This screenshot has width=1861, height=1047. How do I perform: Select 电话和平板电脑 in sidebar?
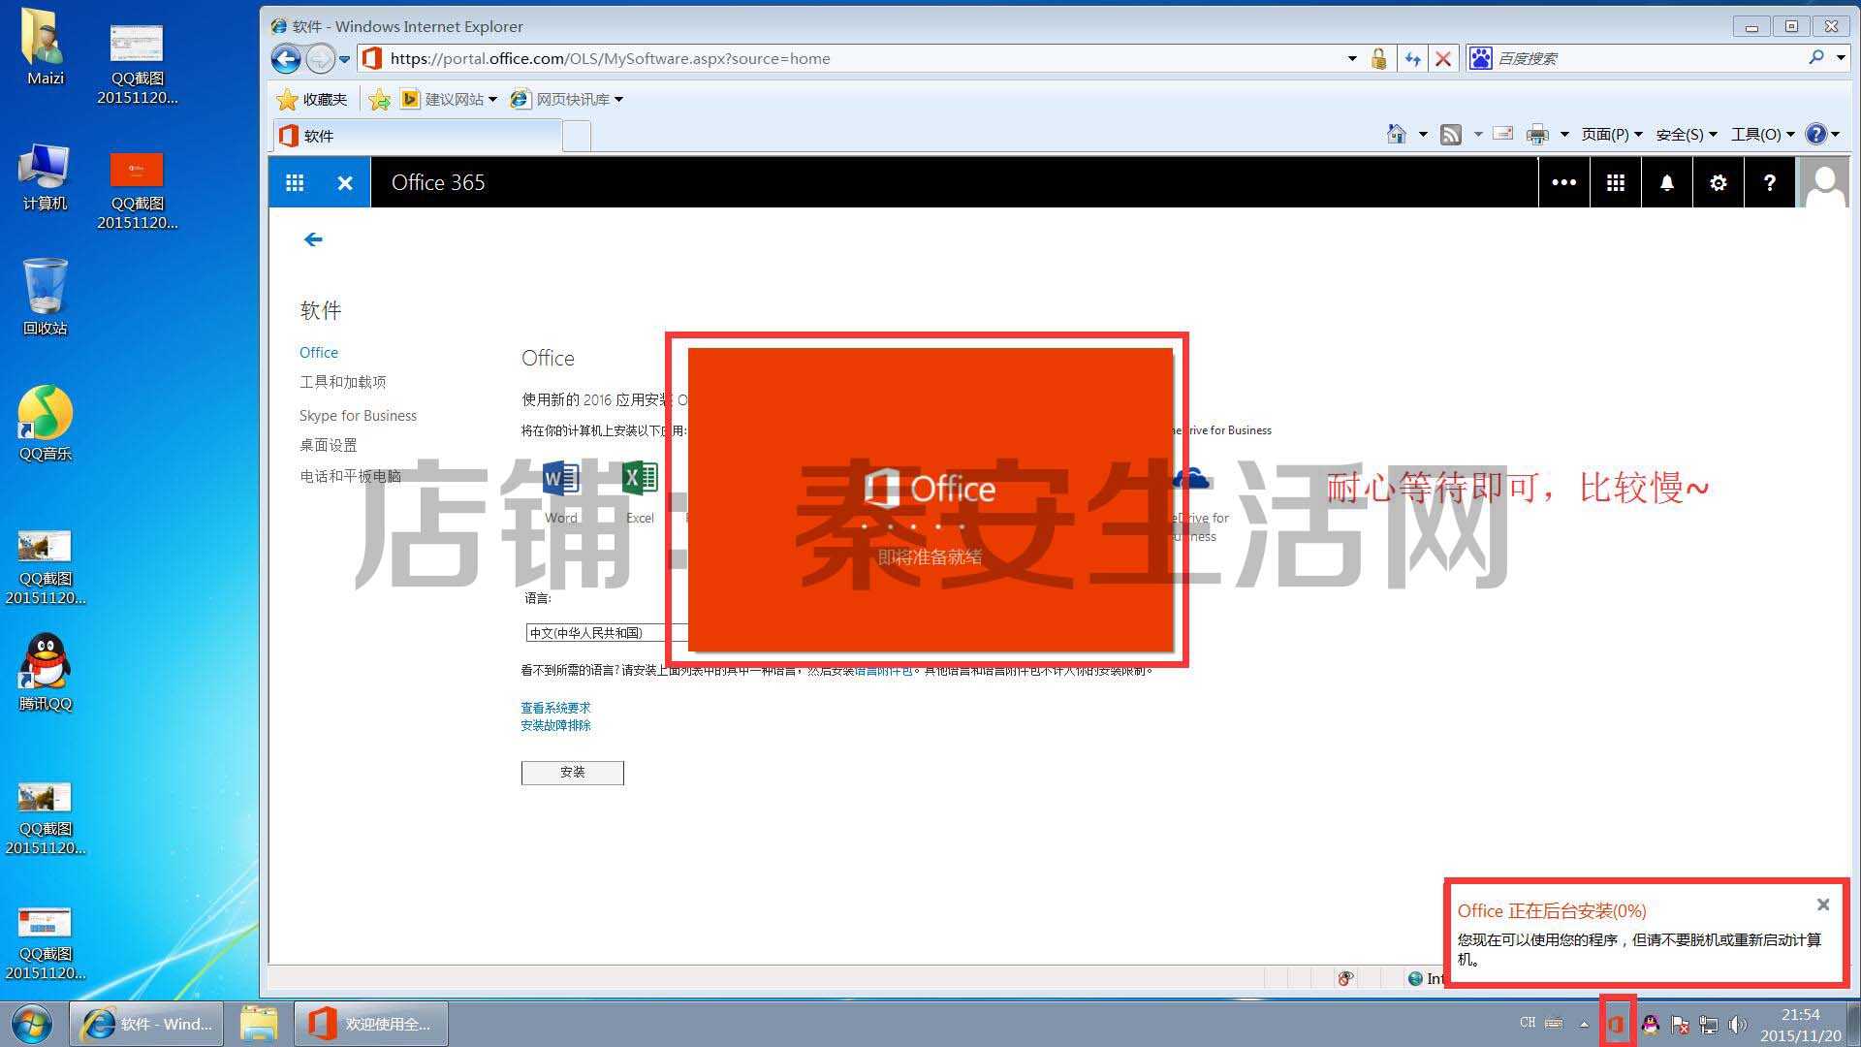click(350, 476)
